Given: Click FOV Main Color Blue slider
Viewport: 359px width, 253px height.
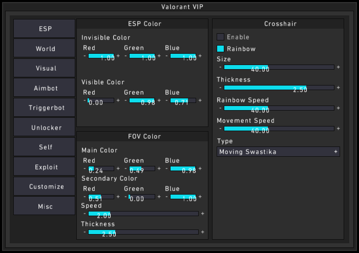Looking at the screenshot, I should coord(183,168).
